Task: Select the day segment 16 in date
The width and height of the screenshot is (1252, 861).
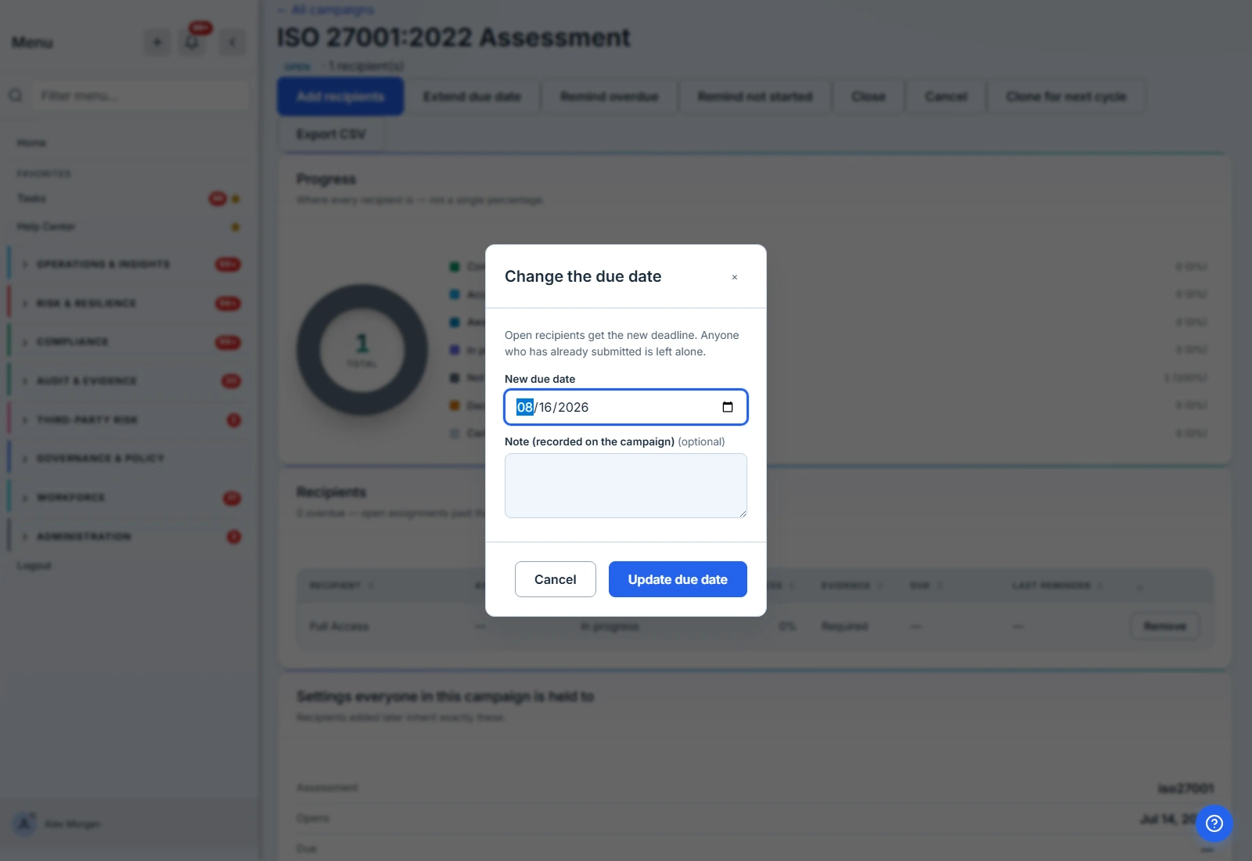Action: click(x=545, y=407)
